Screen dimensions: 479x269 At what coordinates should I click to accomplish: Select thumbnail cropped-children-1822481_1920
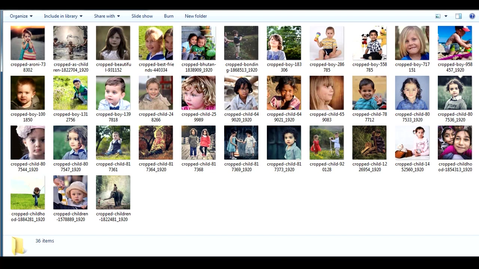pyautogui.click(x=113, y=192)
